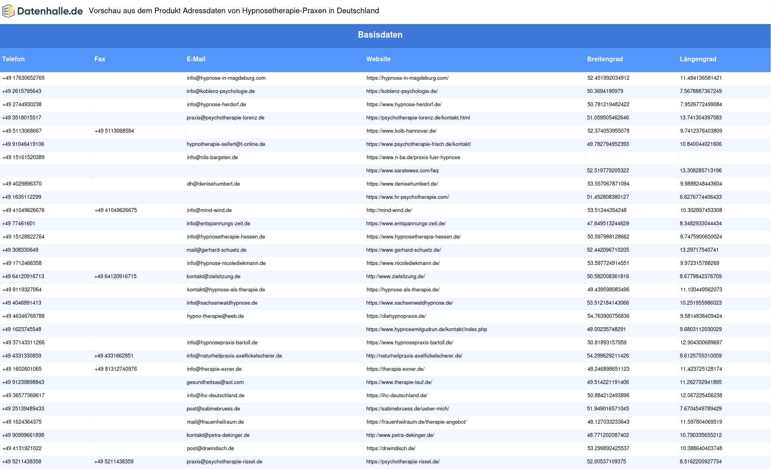771x469 pixels.
Task: Click the hypnosemitgudrun.de/kontakt/index.php website cell
Action: 426,330
